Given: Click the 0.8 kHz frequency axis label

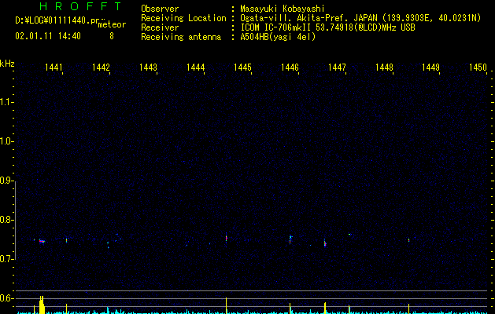Looking at the screenshot, I should tap(6, 220).
